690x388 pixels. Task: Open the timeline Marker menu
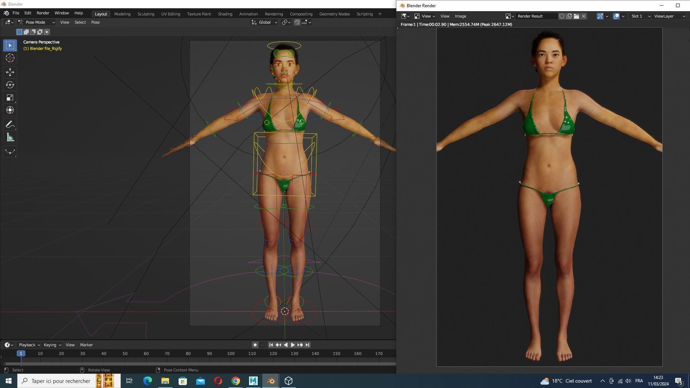pyautogui.click(x=86, y=345)
